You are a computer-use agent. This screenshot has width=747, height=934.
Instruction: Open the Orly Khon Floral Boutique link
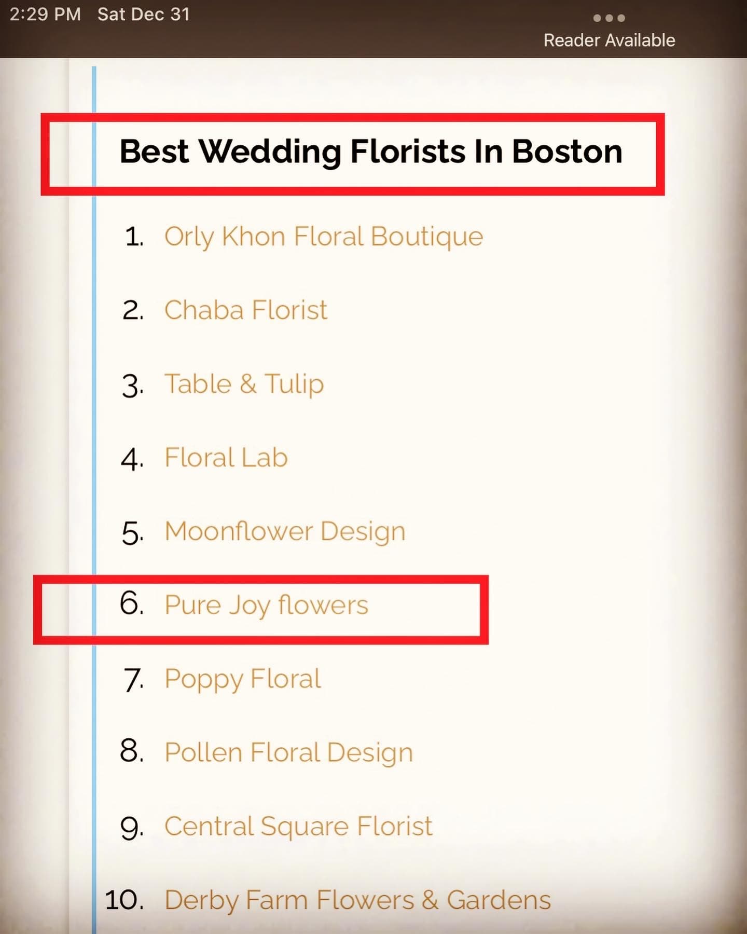324,237
